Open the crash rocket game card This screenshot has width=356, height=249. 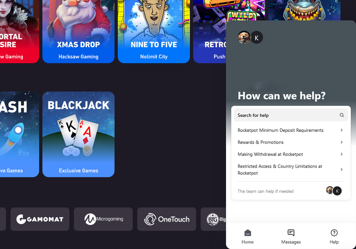click(20, 134)
